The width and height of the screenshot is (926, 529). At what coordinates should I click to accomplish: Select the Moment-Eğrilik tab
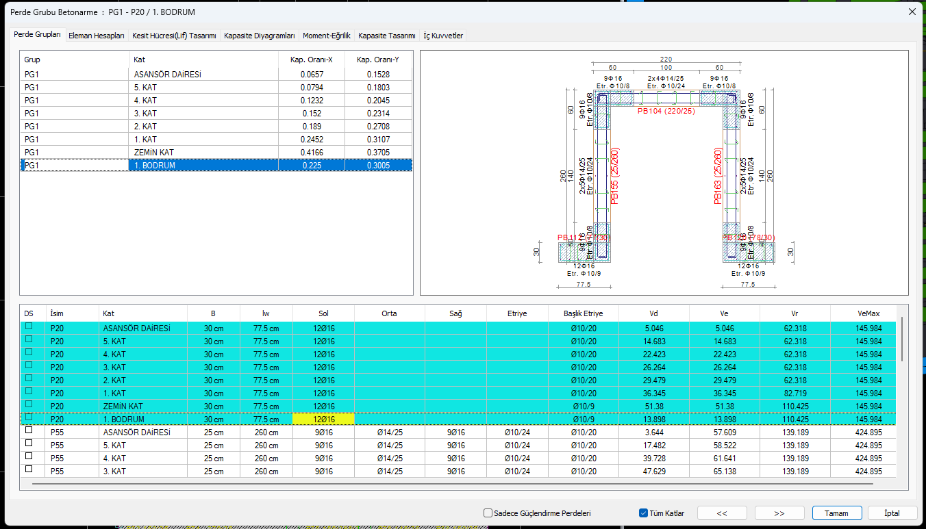pyautogui.click(x=326, y=36)
